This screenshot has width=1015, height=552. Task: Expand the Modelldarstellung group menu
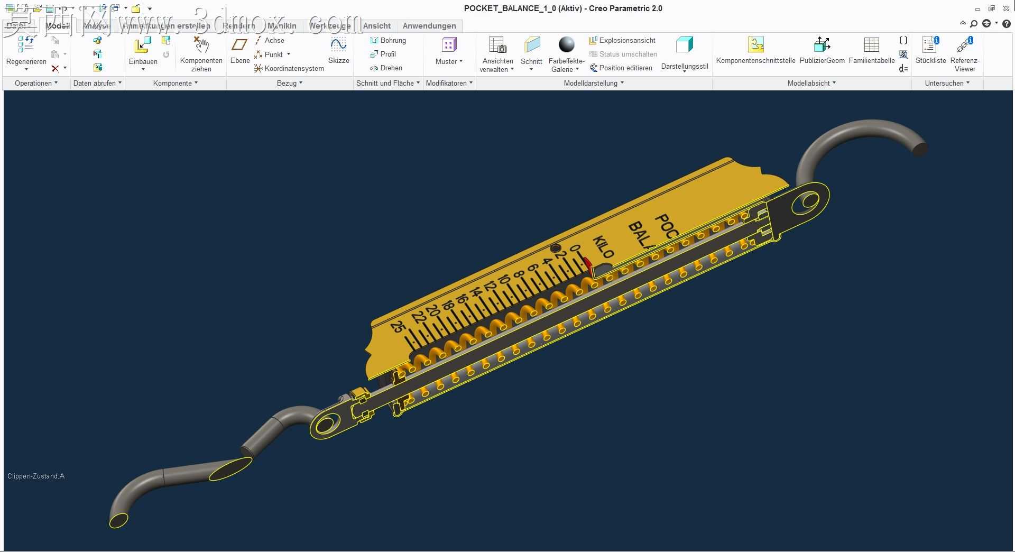pos(594,83)
